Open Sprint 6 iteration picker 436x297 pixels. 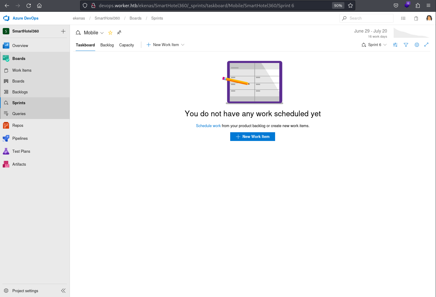[x=374, y=45]
